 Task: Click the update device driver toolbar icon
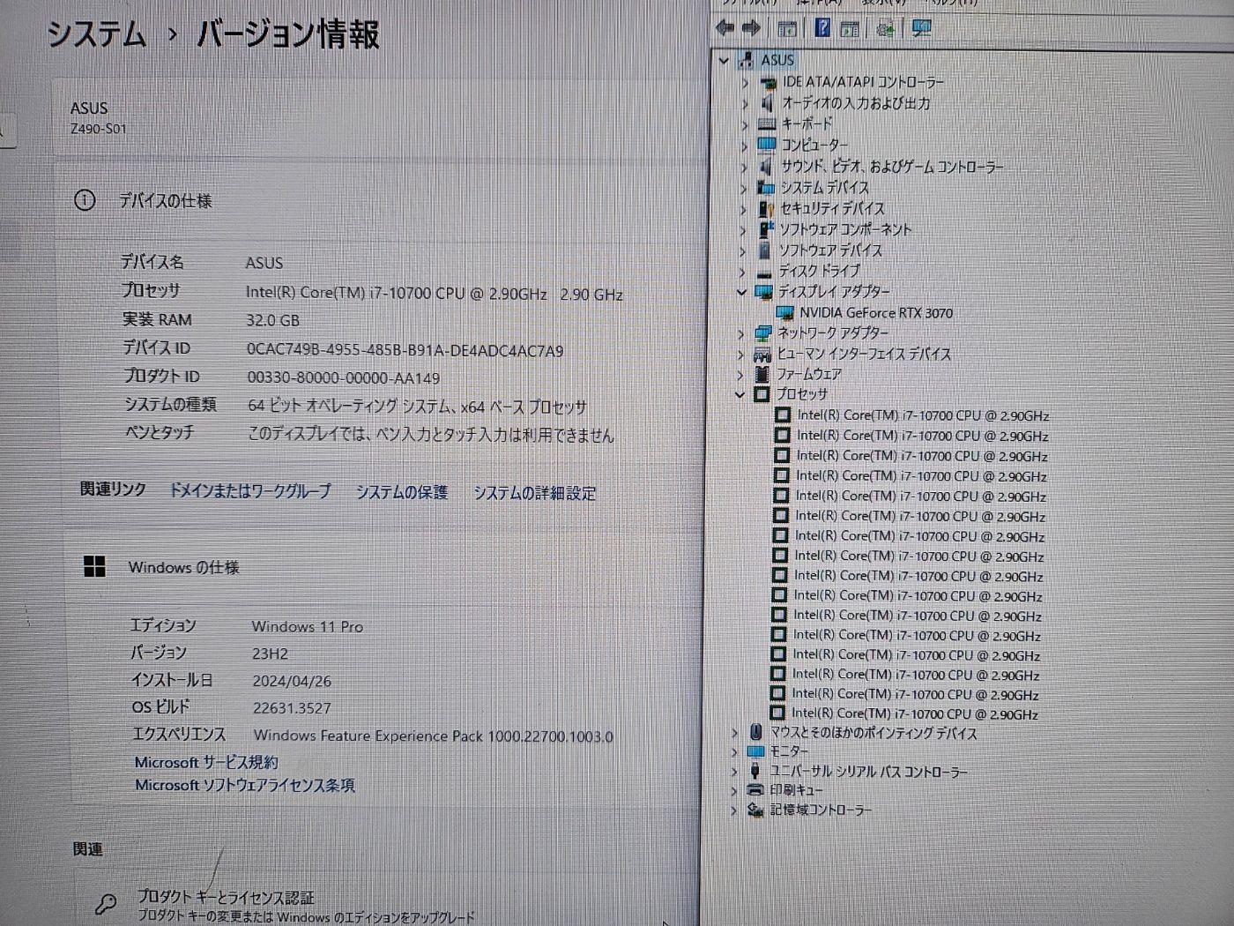(886, 28)
